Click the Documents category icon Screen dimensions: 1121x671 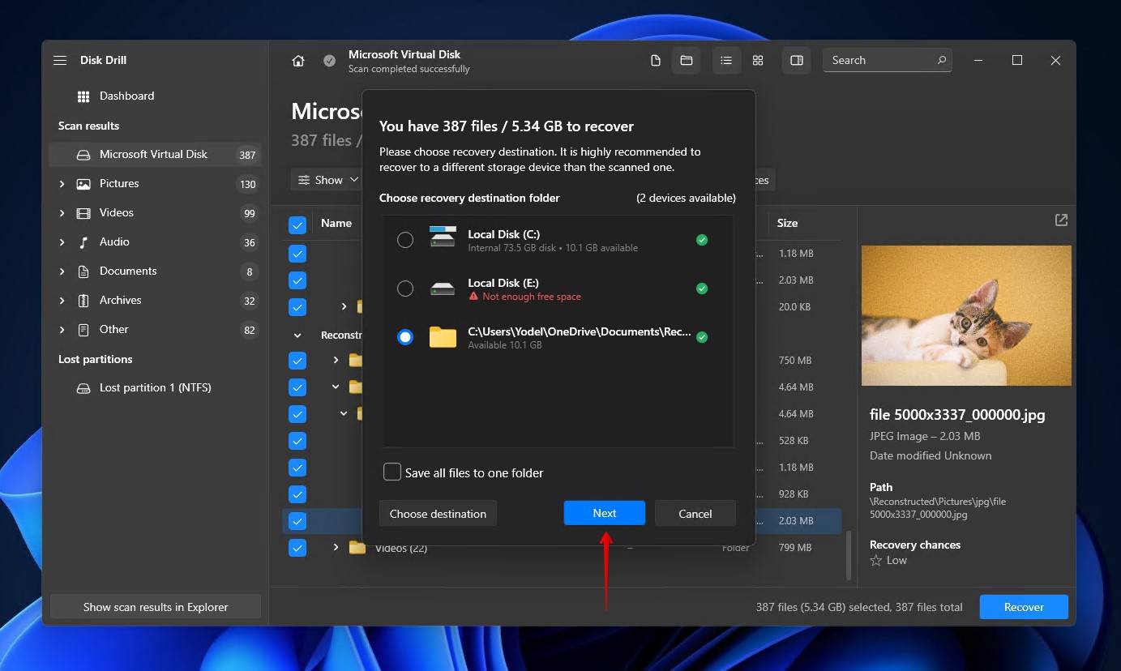[83, 271]
